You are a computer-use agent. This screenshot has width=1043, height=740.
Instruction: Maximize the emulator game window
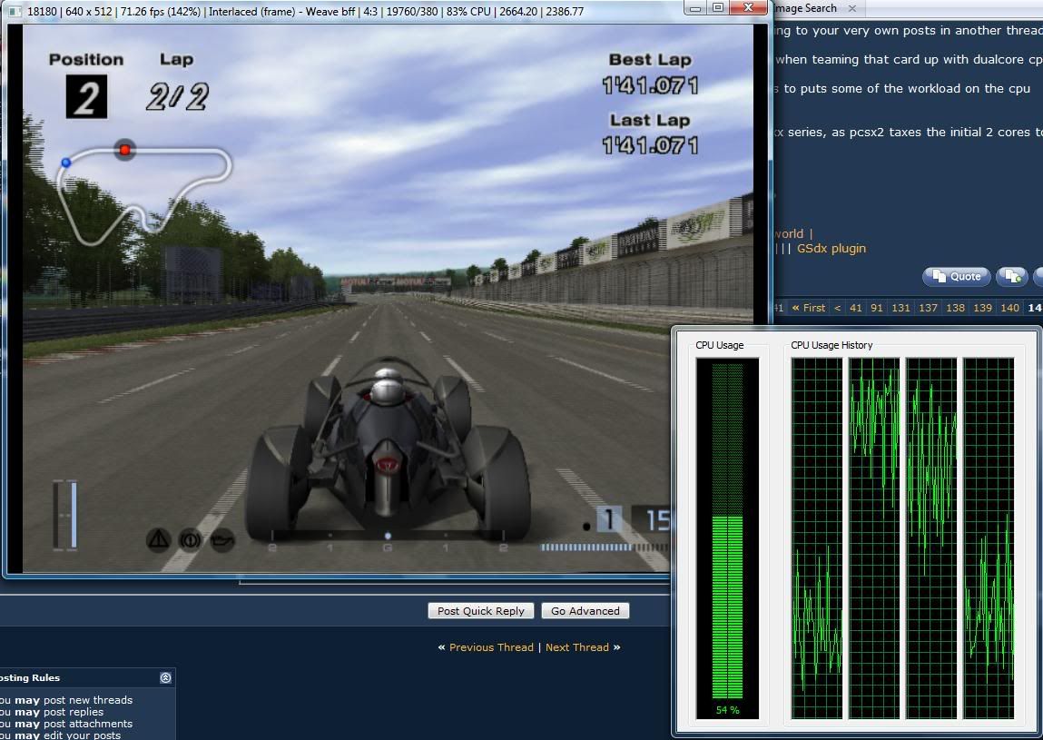pos(717,8)
